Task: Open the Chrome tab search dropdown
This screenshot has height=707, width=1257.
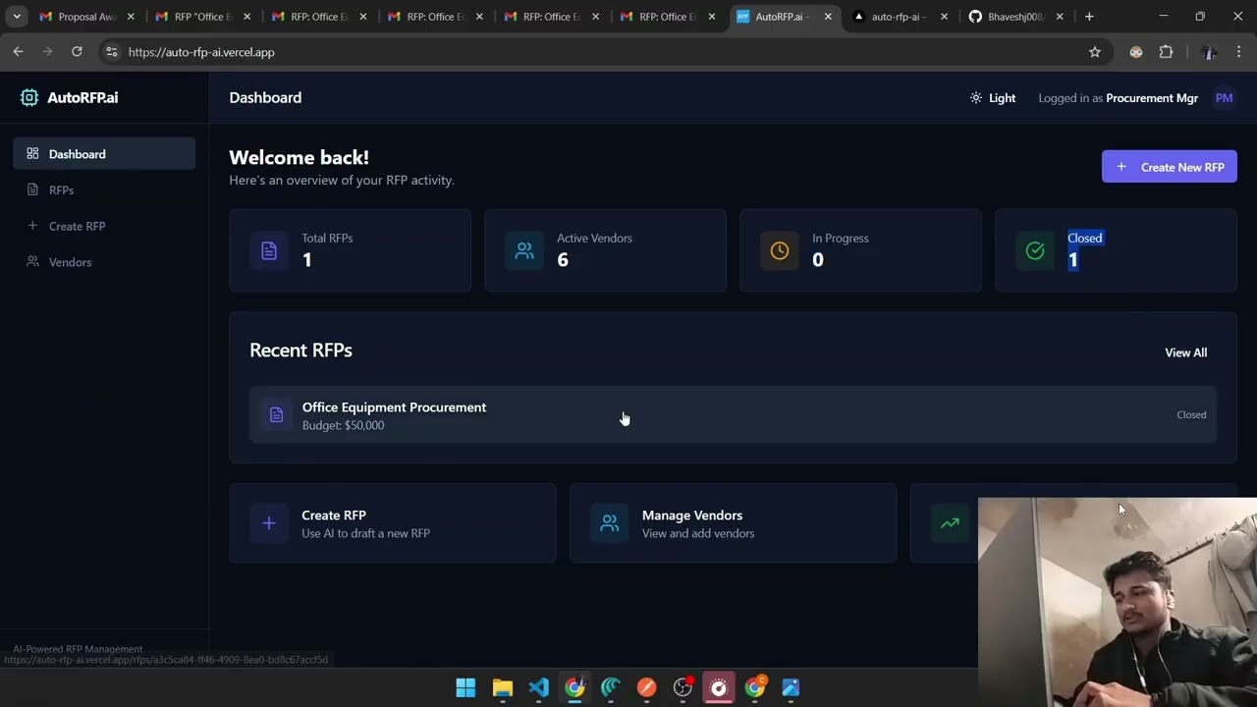Action: 17,17
